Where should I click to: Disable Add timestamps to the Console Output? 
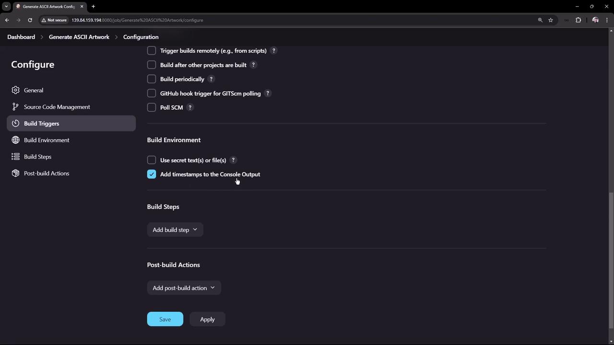(152, 174)
